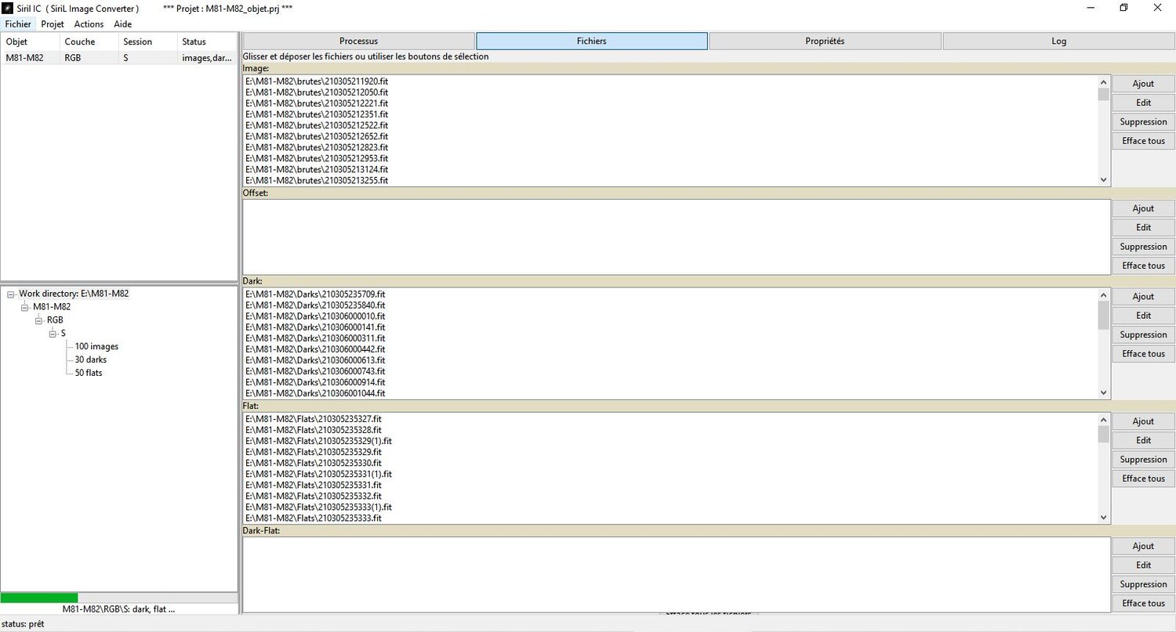Viewport: 1176px width, 632px height.
Task: Select dark file 210305235709.fit
Action: tap(315, 294)
